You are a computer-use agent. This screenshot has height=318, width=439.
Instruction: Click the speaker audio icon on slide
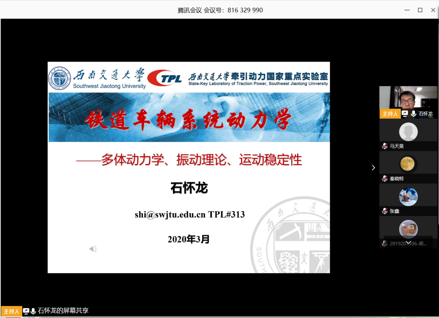click(93, 249)
